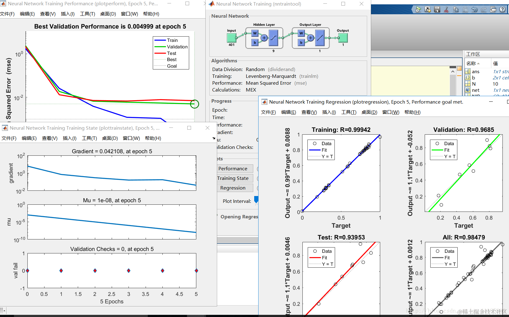Click the 工作区 panel title
The image size is (509, 317).
pos(473,54)
